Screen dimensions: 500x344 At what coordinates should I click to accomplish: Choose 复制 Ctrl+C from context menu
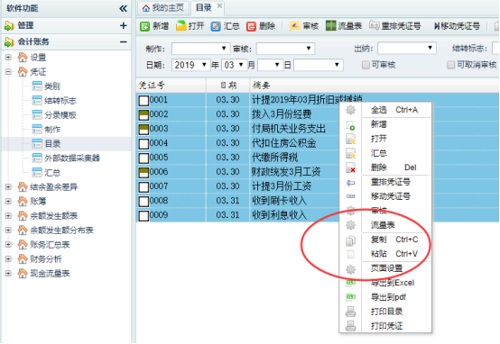tap(394, 240)
